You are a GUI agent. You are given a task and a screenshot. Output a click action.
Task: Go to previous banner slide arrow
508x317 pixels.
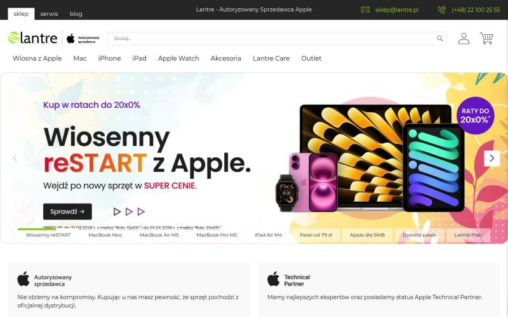[15, 158]
